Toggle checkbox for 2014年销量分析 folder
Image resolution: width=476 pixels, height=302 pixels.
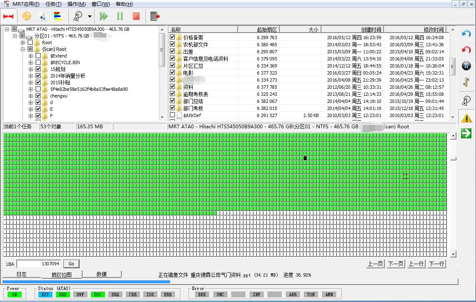coord(38,76)
